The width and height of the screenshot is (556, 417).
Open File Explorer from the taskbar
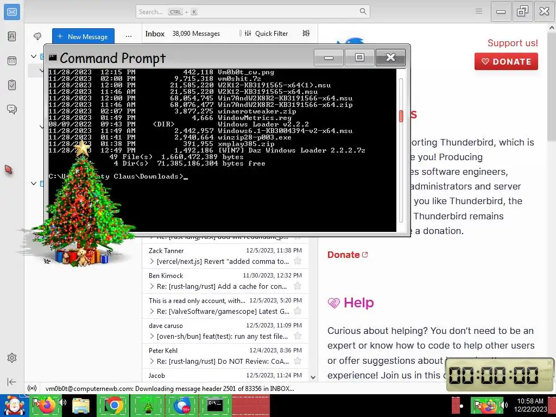(80, 406)
